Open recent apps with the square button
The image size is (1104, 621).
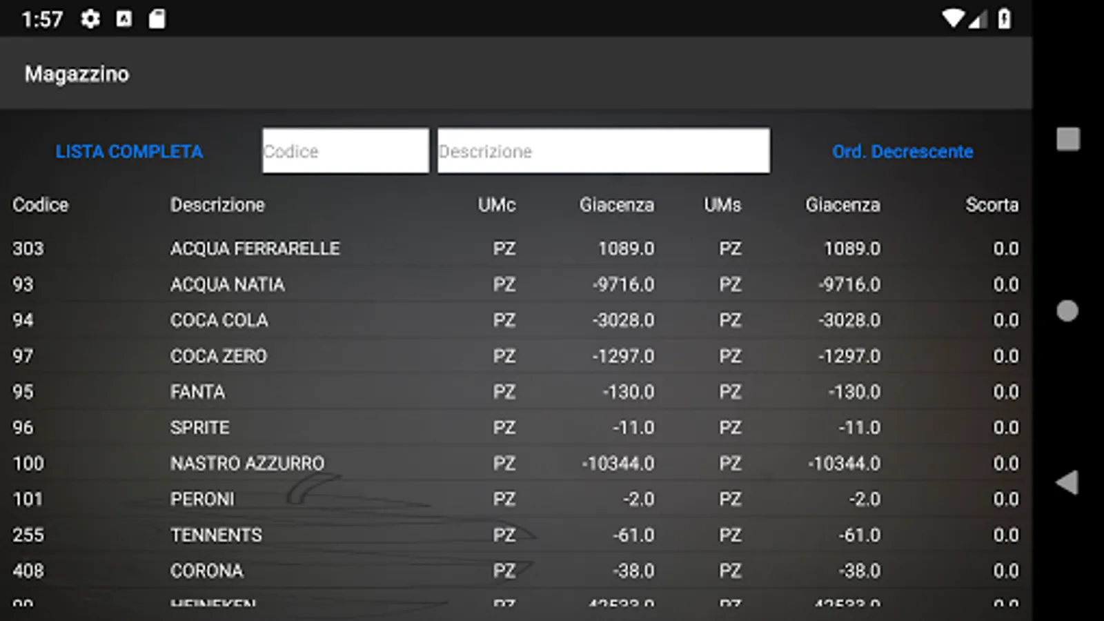[1067, 139]
